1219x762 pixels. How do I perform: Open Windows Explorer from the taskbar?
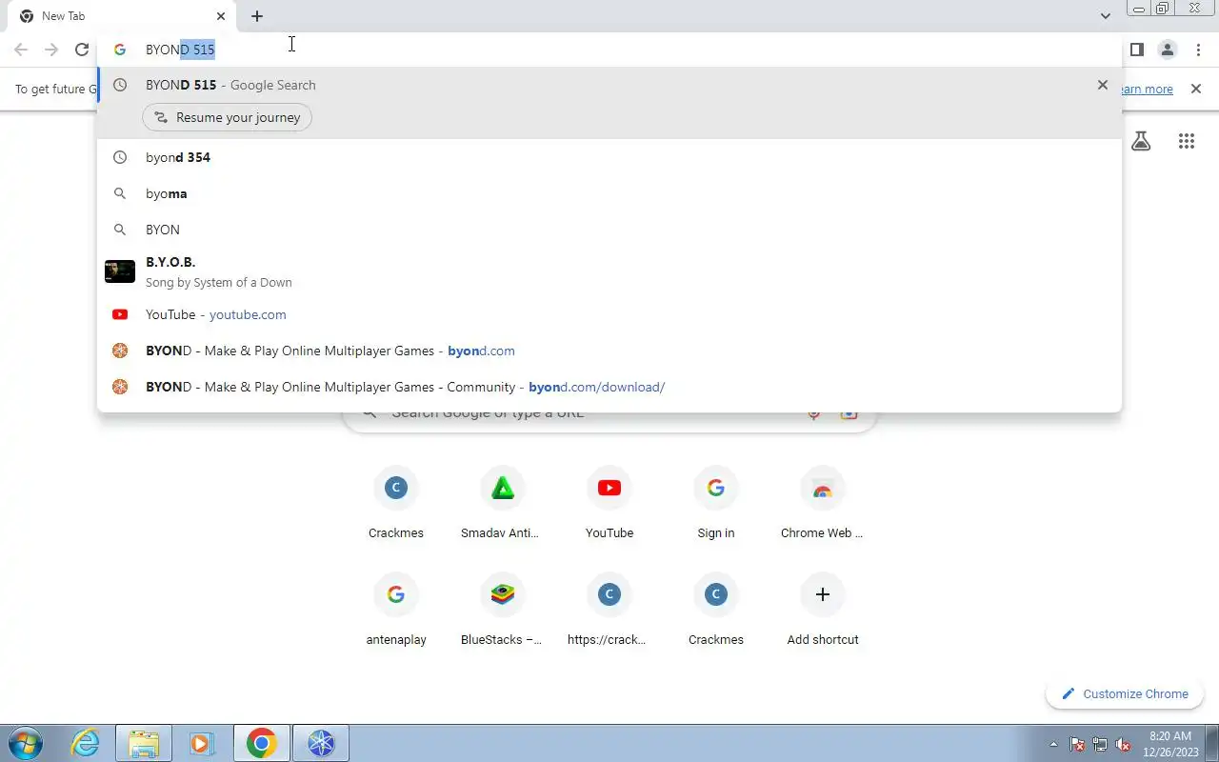(144, 743)
